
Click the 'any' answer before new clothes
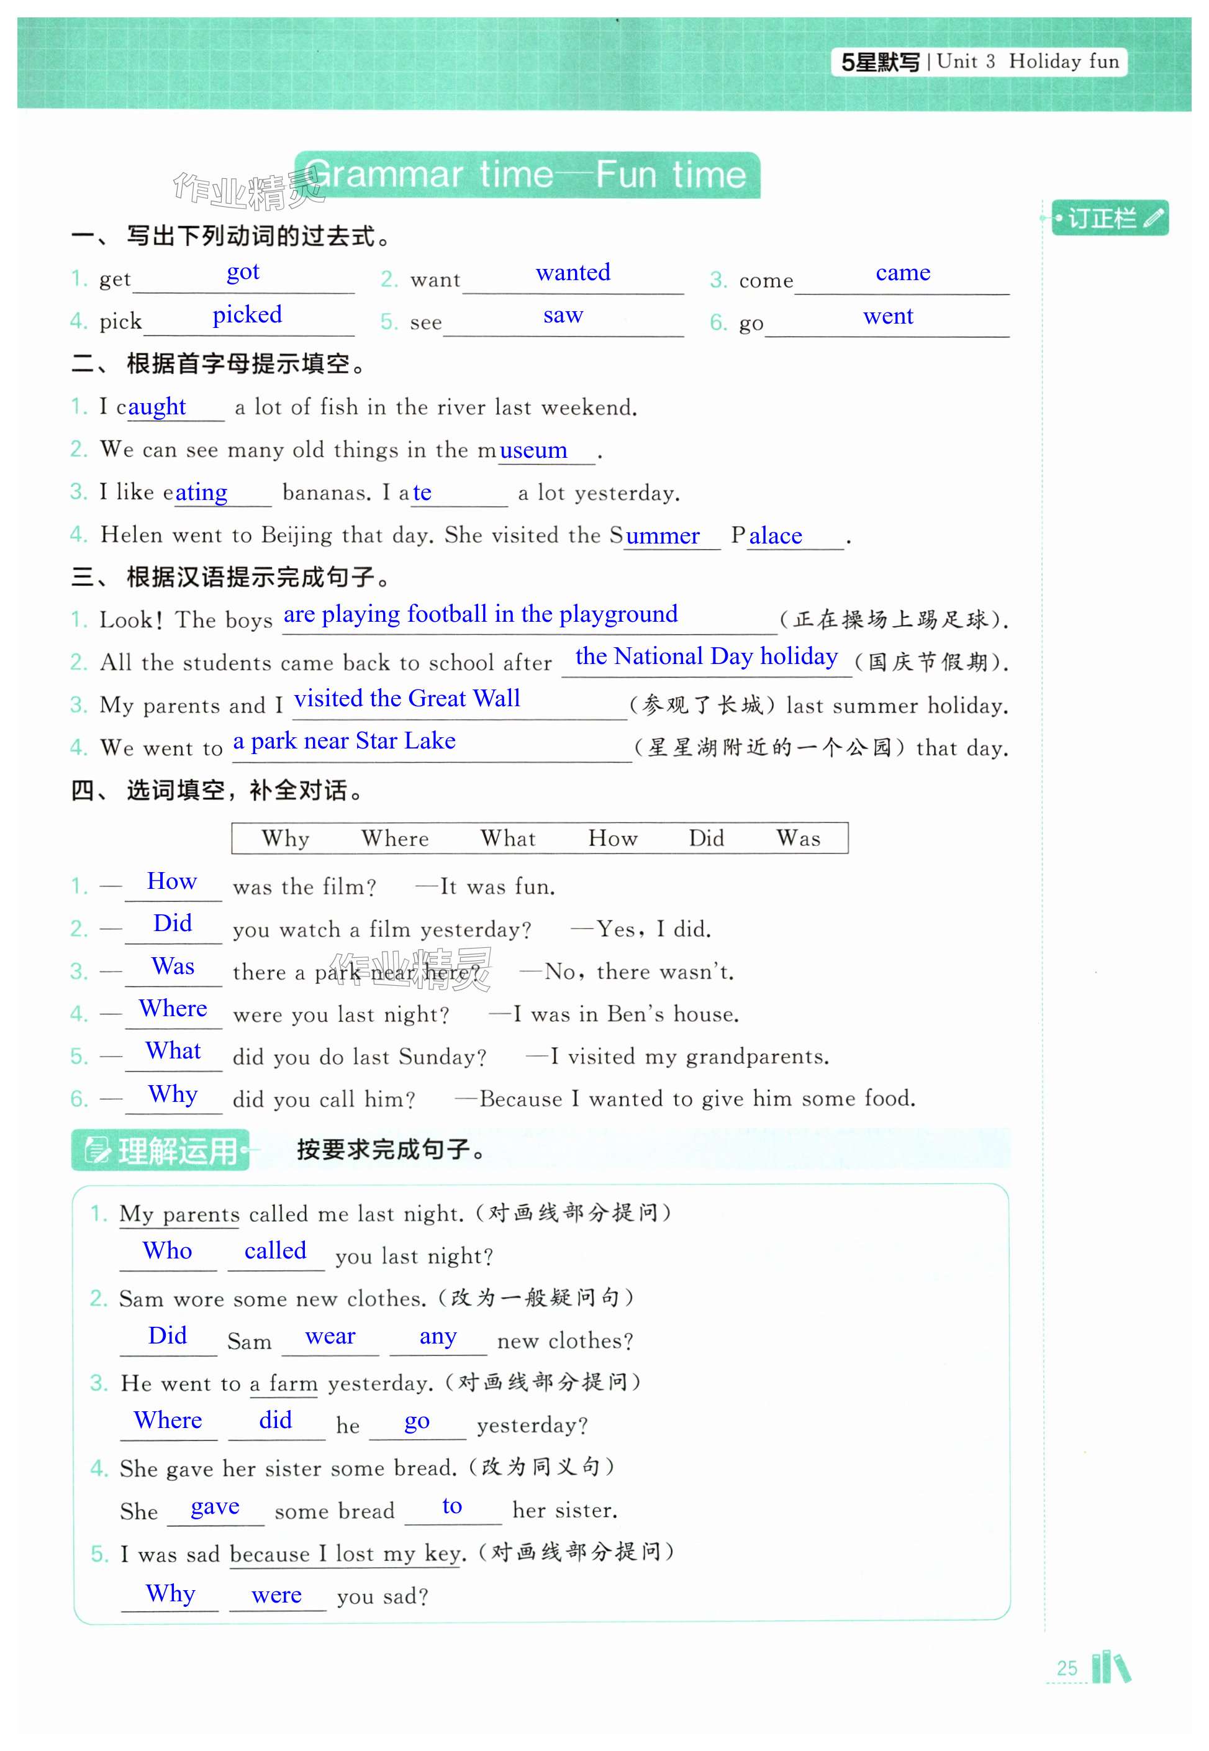pyautogui.click(x=438, y=1336)
